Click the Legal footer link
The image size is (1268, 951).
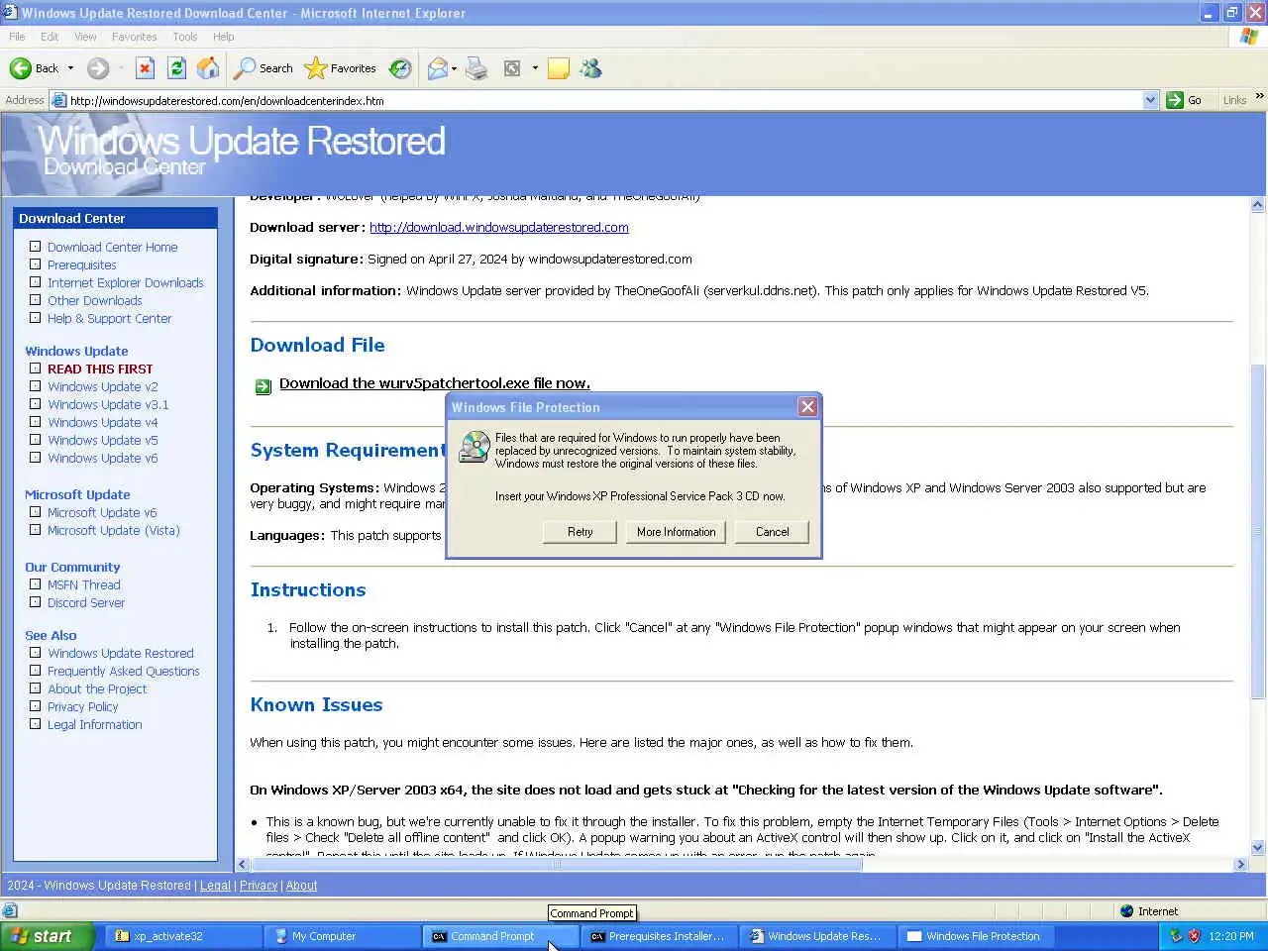(215, 886)
